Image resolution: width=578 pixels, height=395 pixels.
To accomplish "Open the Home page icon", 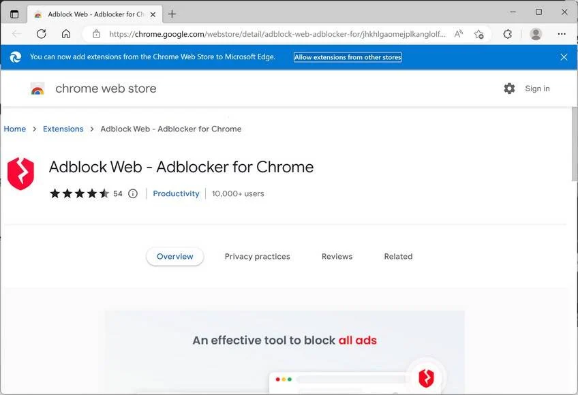I will click(x=66, y=34).
